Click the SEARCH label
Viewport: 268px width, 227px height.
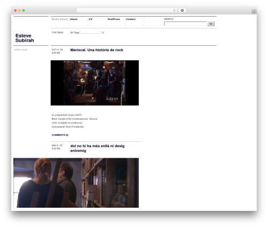pyautogui.click(x=168, y=19)
